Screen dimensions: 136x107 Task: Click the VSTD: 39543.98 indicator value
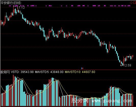(x=22, y=72)
